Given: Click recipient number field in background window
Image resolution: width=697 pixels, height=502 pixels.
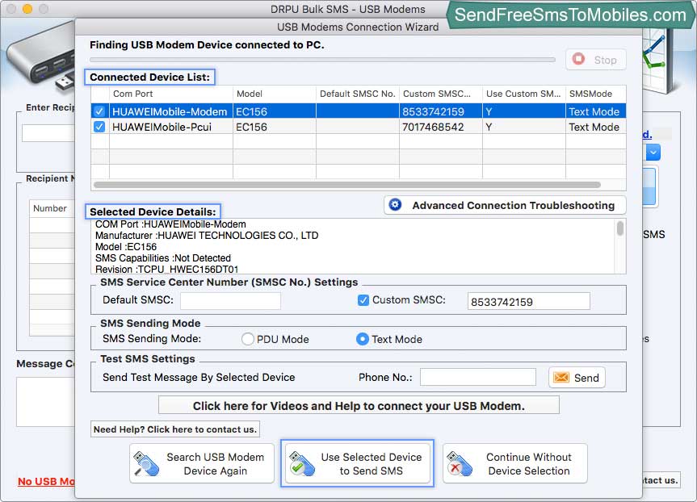Looking at the screenshot, I should [48, 133].
